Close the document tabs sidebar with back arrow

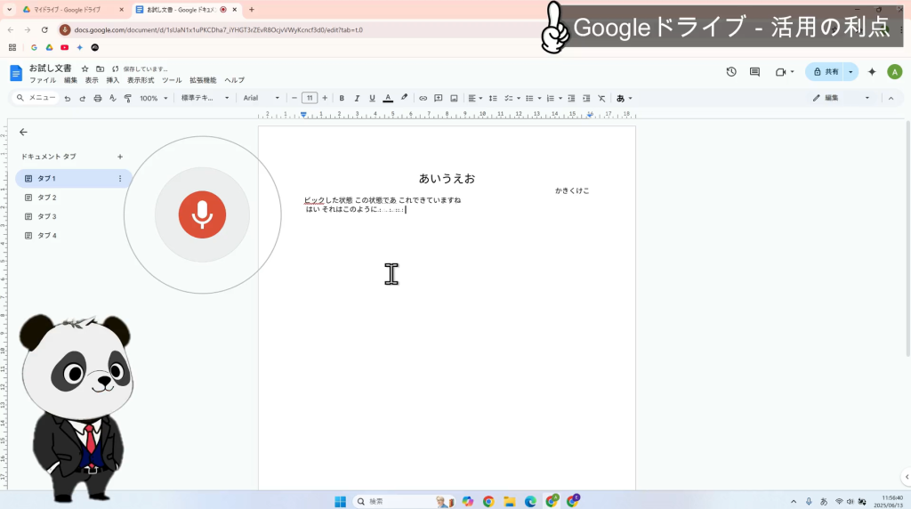[23, 132]
